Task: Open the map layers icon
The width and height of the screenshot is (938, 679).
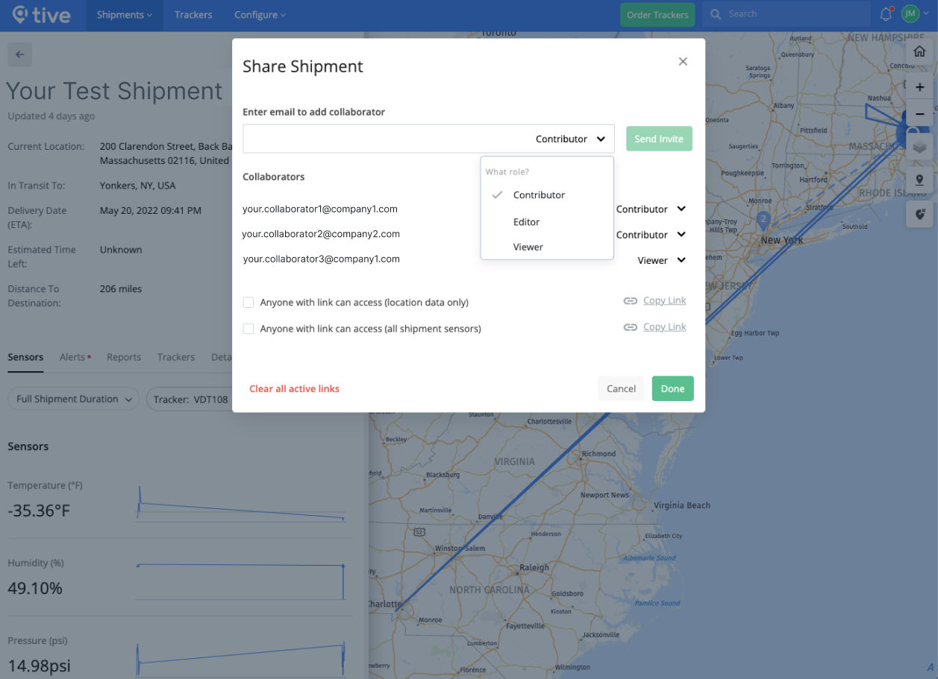Action: [919, 147]
